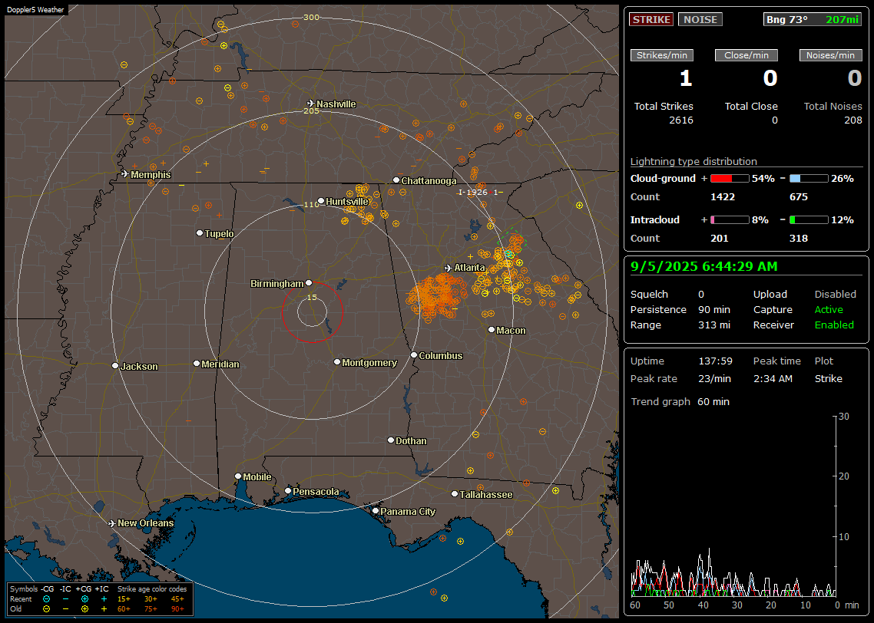Click the Atlanta airplane marker icon
Viewport: 874px width, 623px height.
pos(449,268)
